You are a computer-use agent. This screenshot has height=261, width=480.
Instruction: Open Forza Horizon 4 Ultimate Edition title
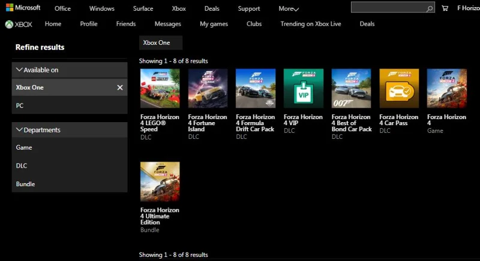160,216
